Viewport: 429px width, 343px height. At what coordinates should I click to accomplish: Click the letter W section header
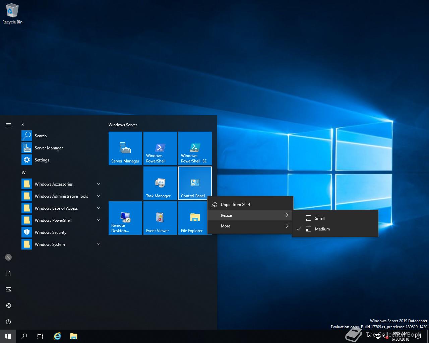click(x=23, y=173)
